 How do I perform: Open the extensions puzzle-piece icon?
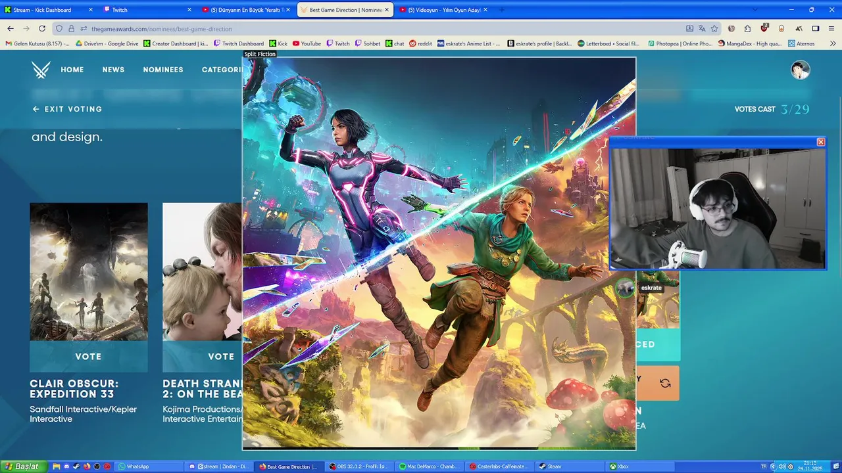tap(747, 29)
